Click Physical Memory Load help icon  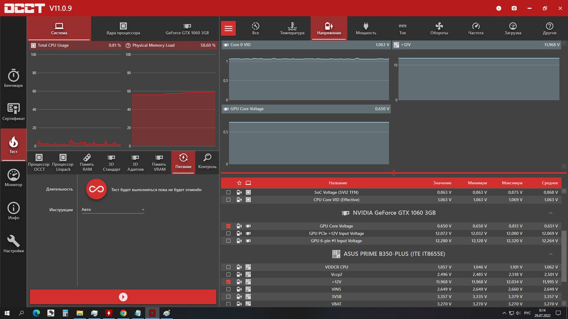[128, 45]
